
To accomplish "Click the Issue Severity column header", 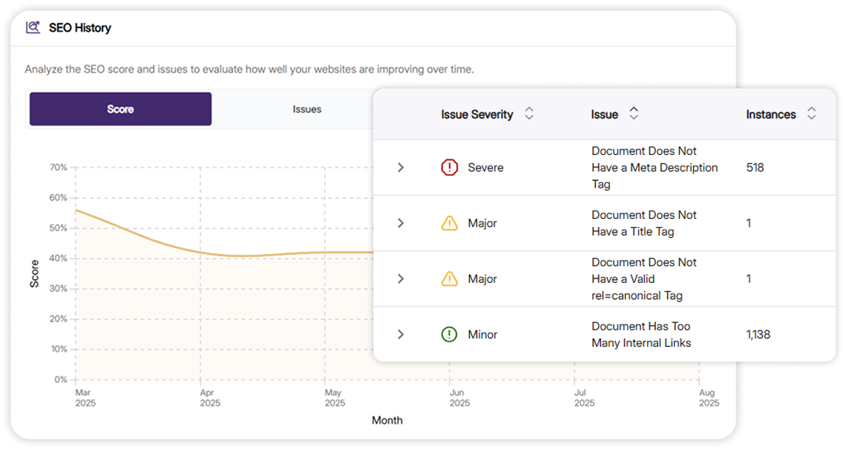I will pyautogui.click(x=477, y=114).
